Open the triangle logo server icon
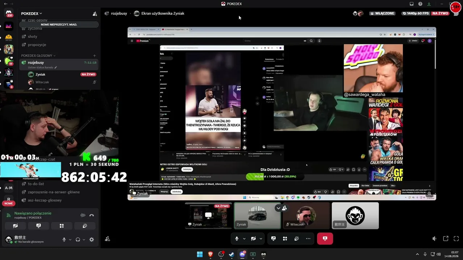Viewport: 463px width, 260px height. click(x=9, y=73)
